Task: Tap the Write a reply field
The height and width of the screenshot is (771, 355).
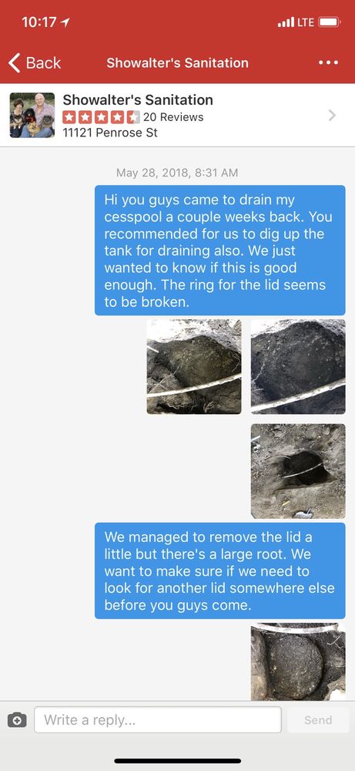Action: click(x=158, y=720)
